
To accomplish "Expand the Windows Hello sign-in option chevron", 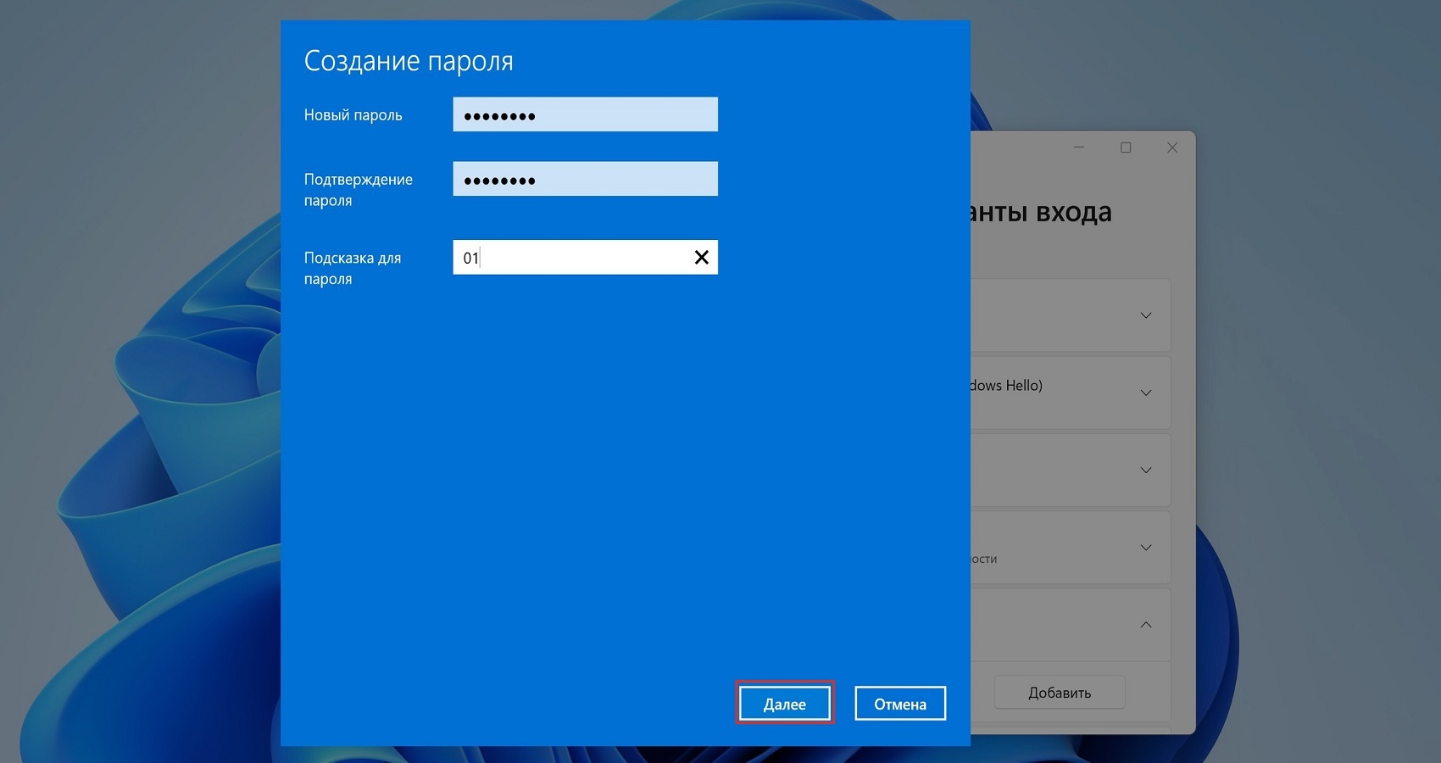I will [1146, 393].
